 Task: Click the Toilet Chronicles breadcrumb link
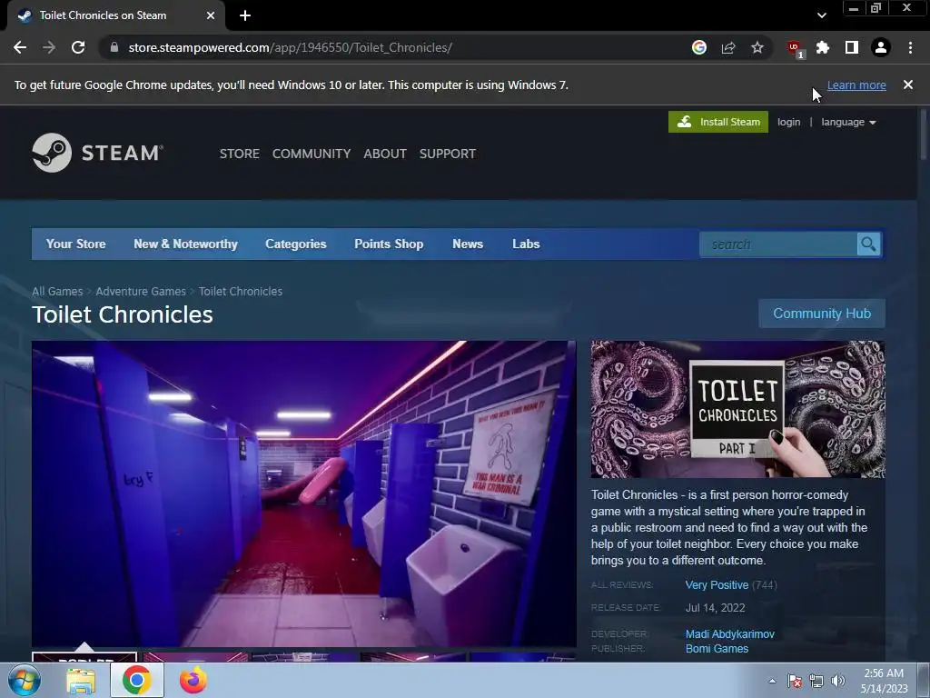tap(241, 292)
